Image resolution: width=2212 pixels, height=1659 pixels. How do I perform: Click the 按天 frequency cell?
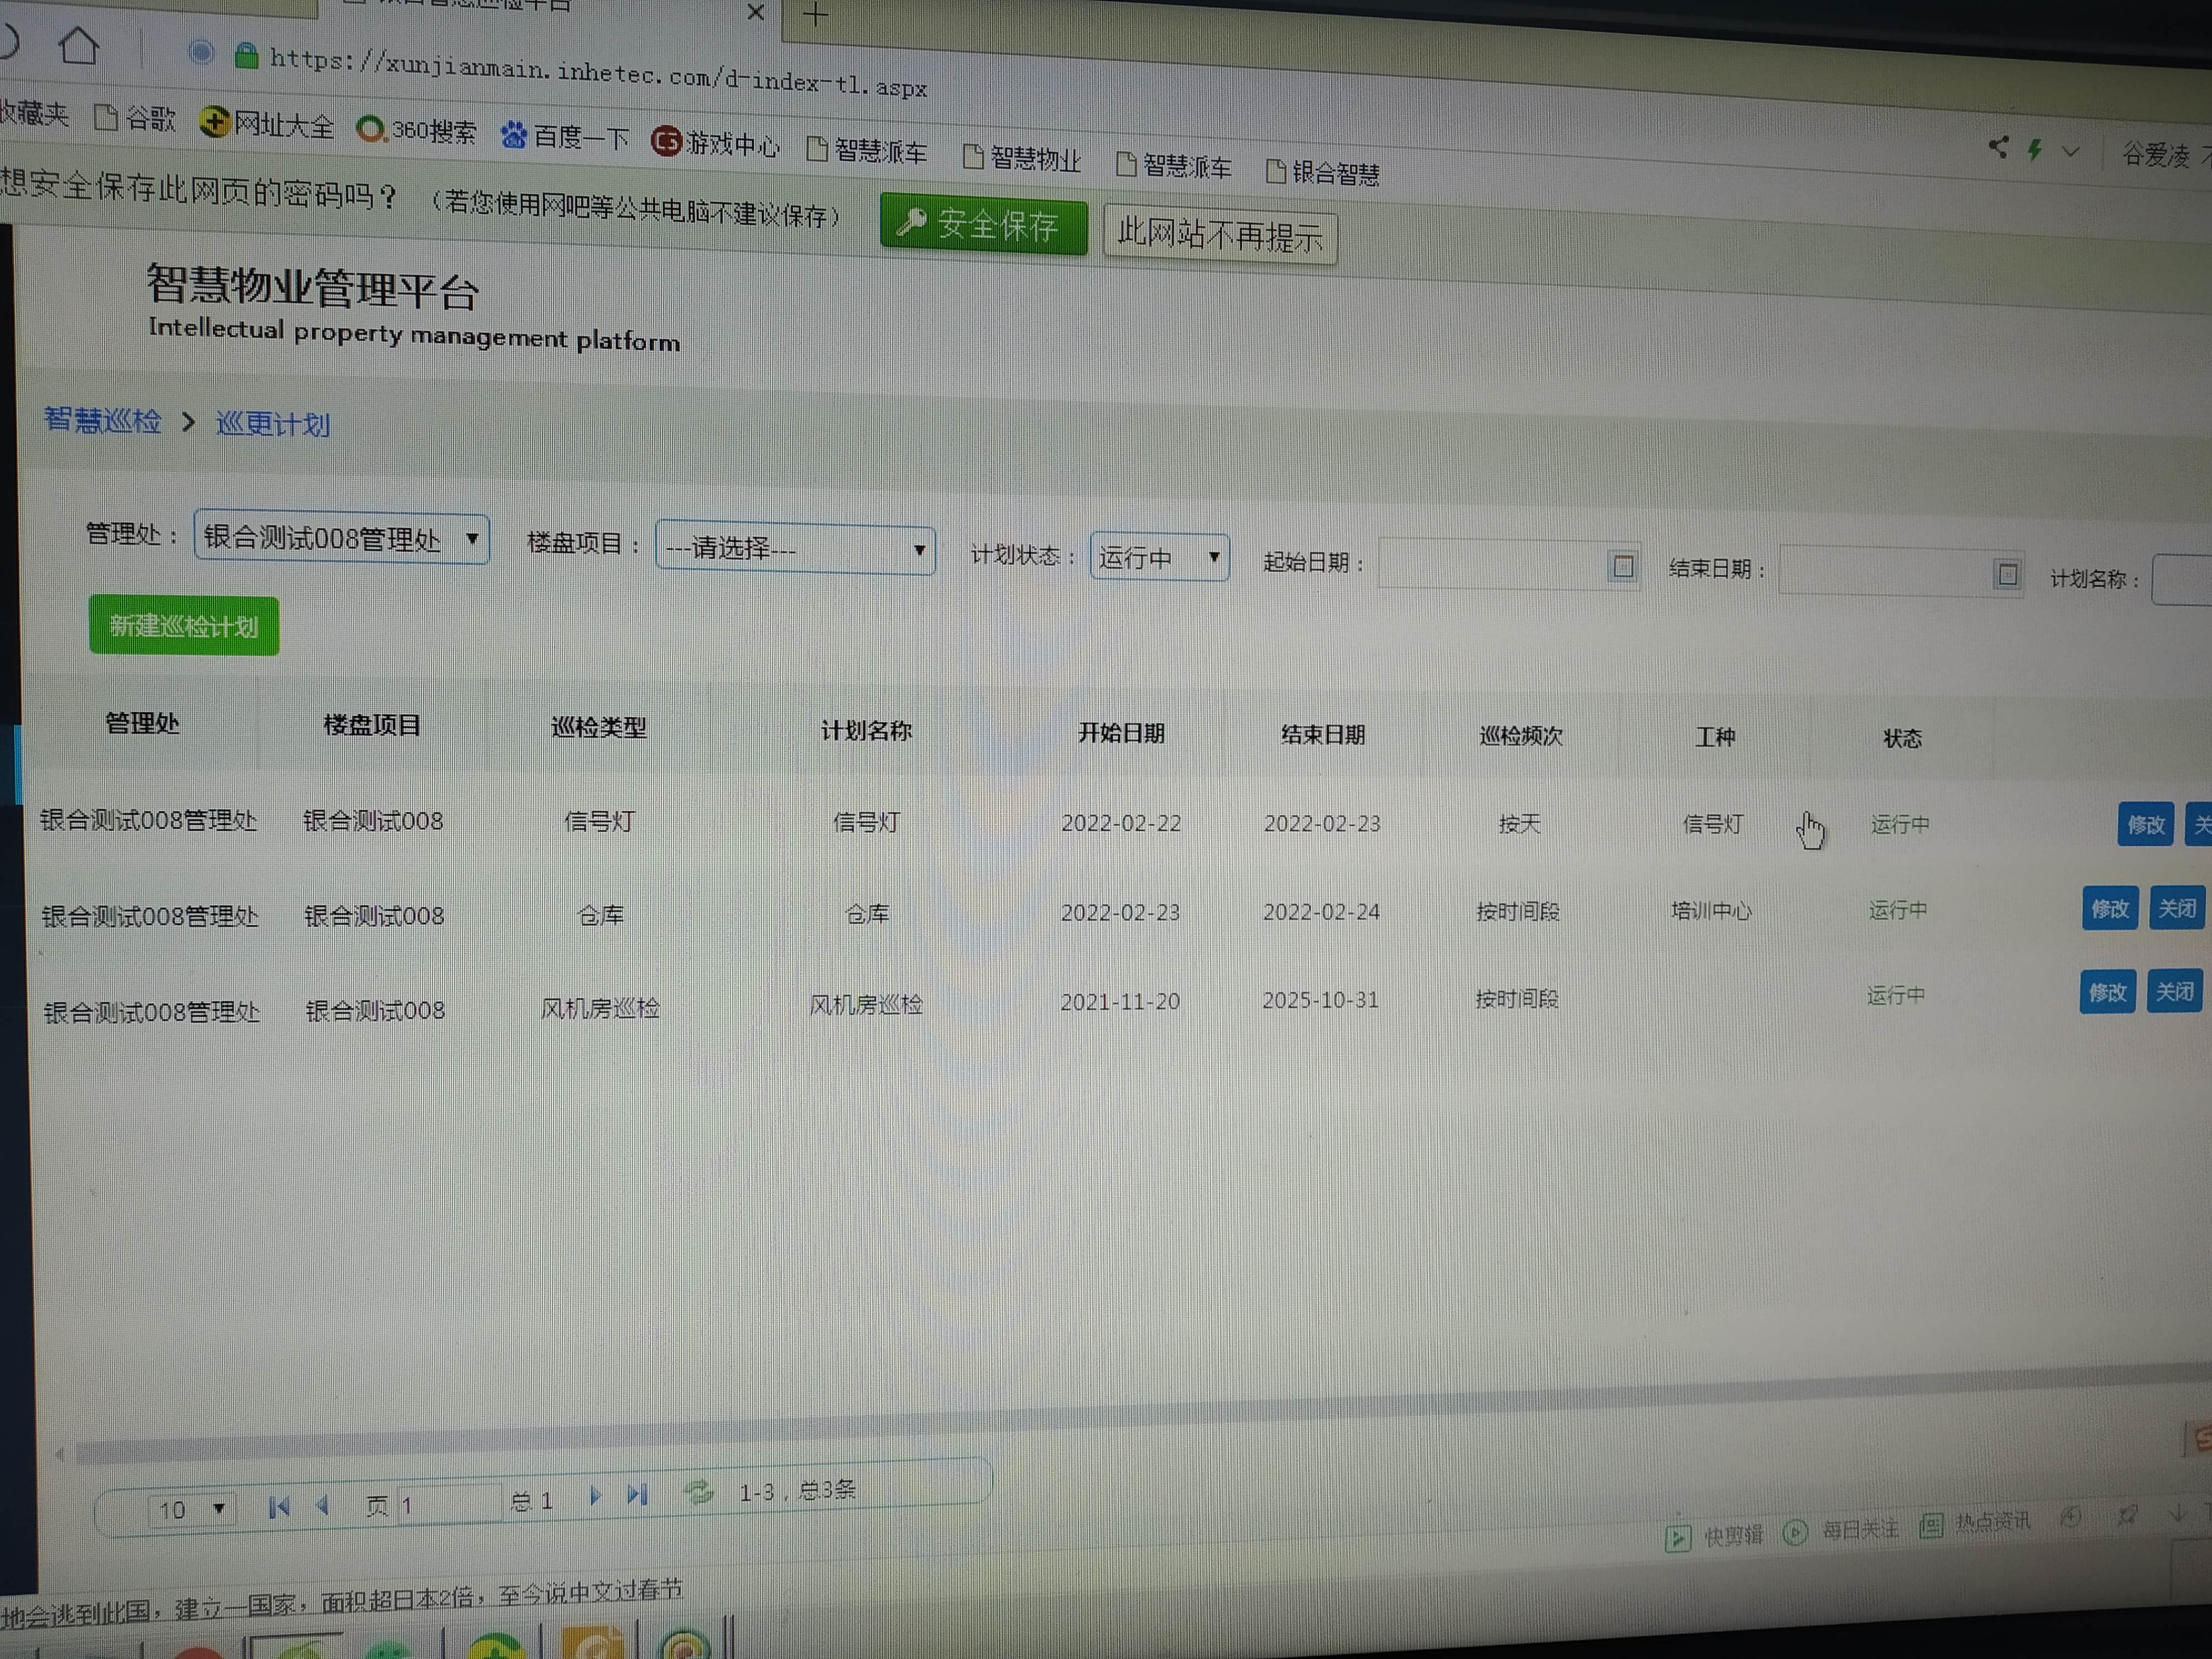1519,824
